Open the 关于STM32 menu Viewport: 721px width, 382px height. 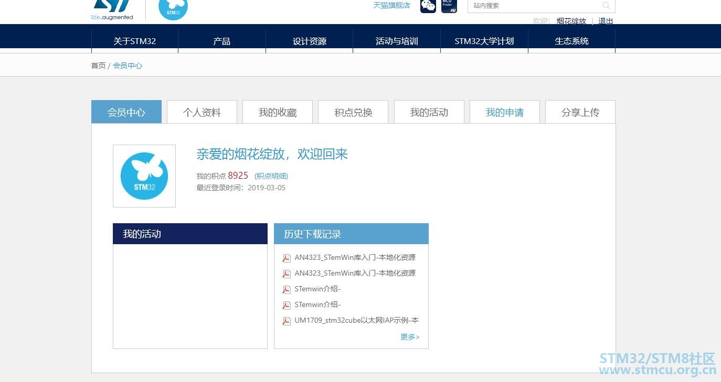(x=135, y=41)
